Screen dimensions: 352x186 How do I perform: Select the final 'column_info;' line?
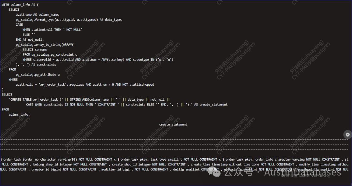[19, 114]
